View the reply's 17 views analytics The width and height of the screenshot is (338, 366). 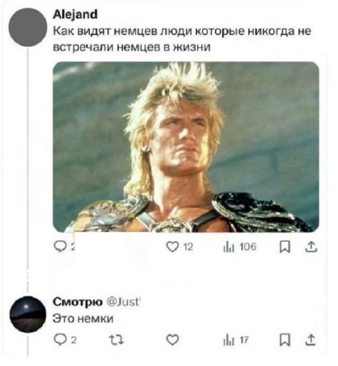(236, 340)
